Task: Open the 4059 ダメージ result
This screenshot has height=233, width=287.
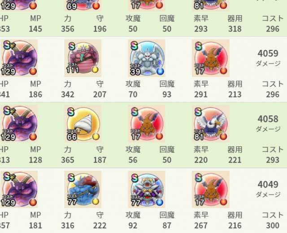Action: [268, 57]
